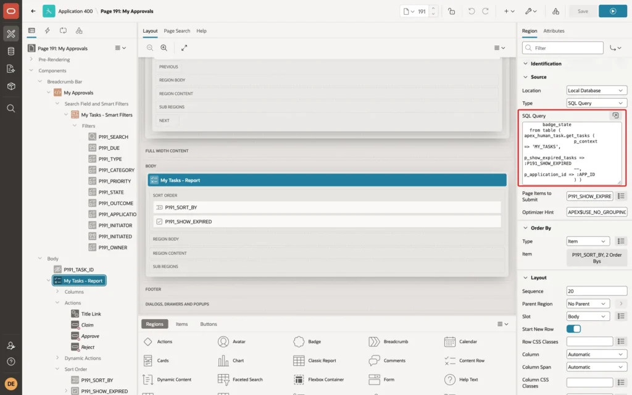Viewport: 632px width, 395px height.
Task: Switch to the Processing tab icon
Action: click(x=63, y=31)
